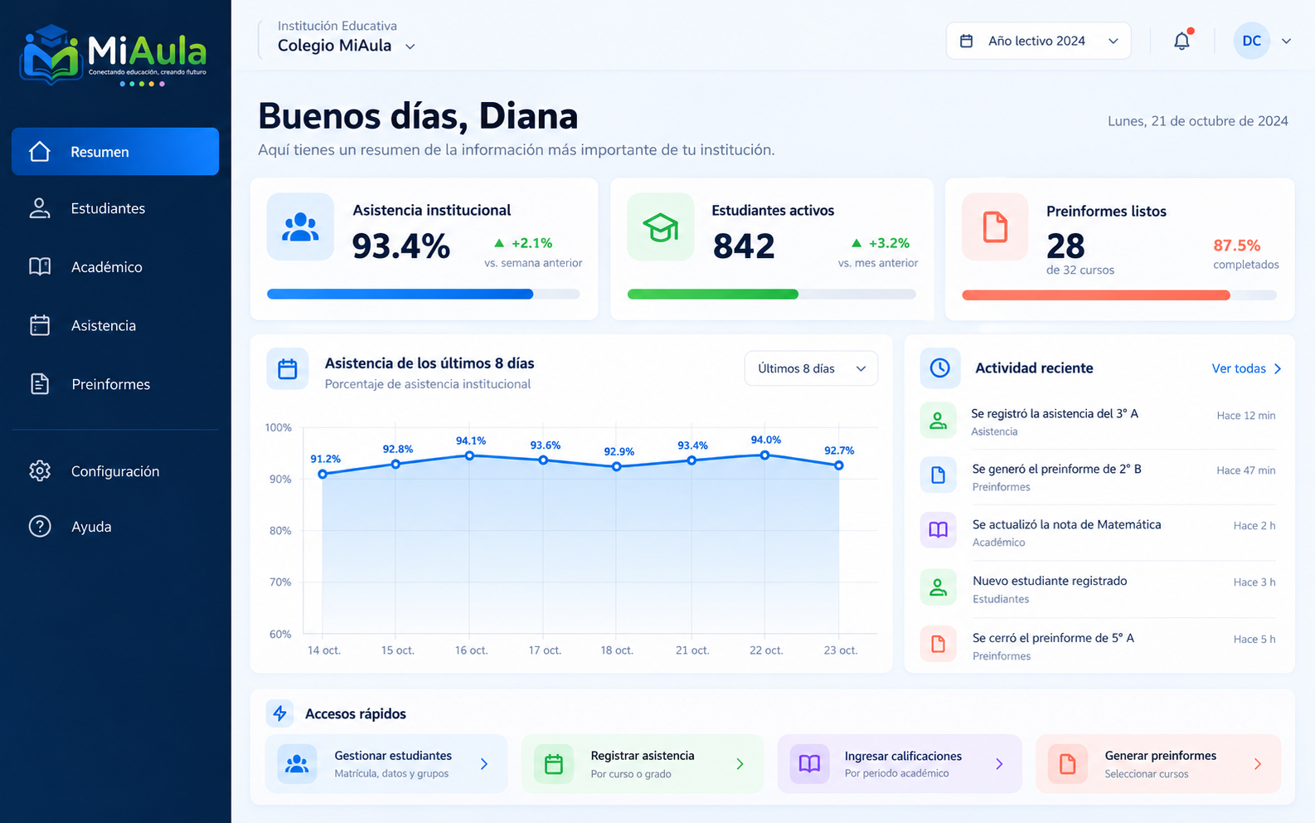Open the Año lectivo 2024 dropdown
Screen dimensions: 1315x823
tap(1039, 41)
